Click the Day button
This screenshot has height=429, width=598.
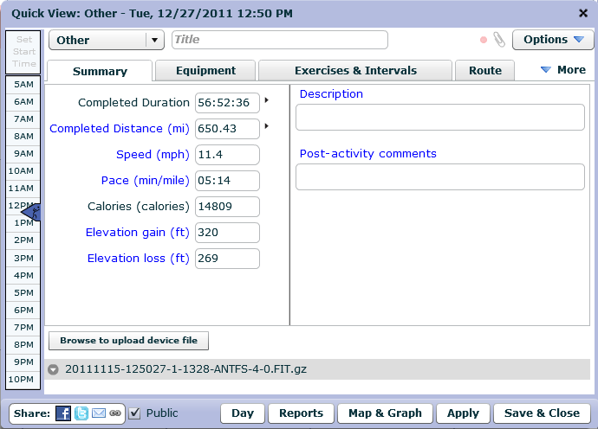(243, 413)
